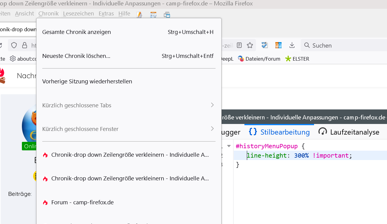Click the padlock site security icon
The width and height of the screenshot is (387, 224).
coord(25,45)
